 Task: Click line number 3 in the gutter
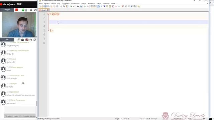44,22
